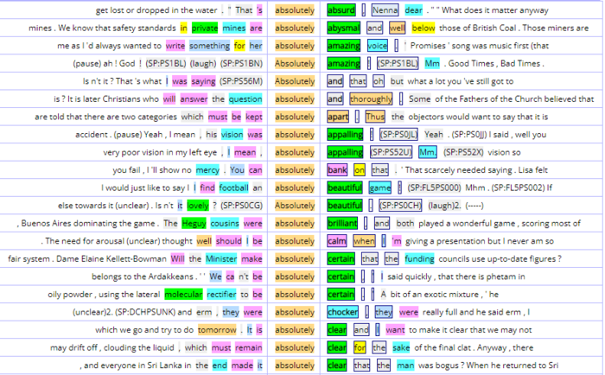Click the cyan word "dear"
The height and width of the screenshot is (375, 605).
pos(414,10)
